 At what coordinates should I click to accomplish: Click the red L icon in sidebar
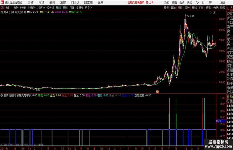(x=228, y=8)
